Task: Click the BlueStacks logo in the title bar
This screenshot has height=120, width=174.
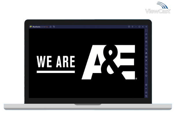Action: 31,27
